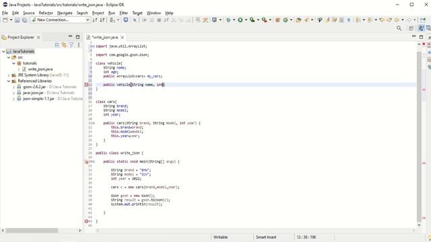Click the Writable status bar entry

tap(220, 237)
